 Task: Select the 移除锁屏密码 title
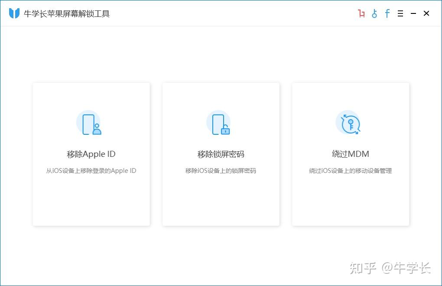click(221, 154)
